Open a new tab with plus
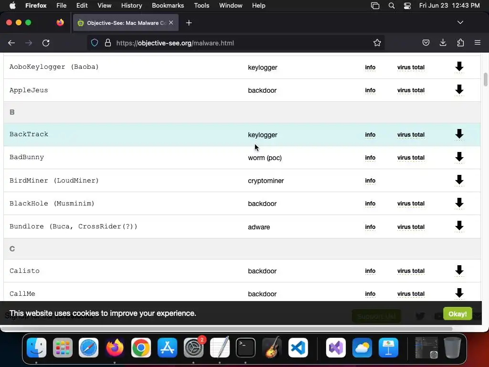The image size is (489, 367). point(189,23)
